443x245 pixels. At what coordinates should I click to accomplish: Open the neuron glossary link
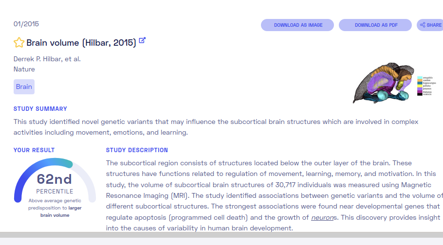[322, 217]
